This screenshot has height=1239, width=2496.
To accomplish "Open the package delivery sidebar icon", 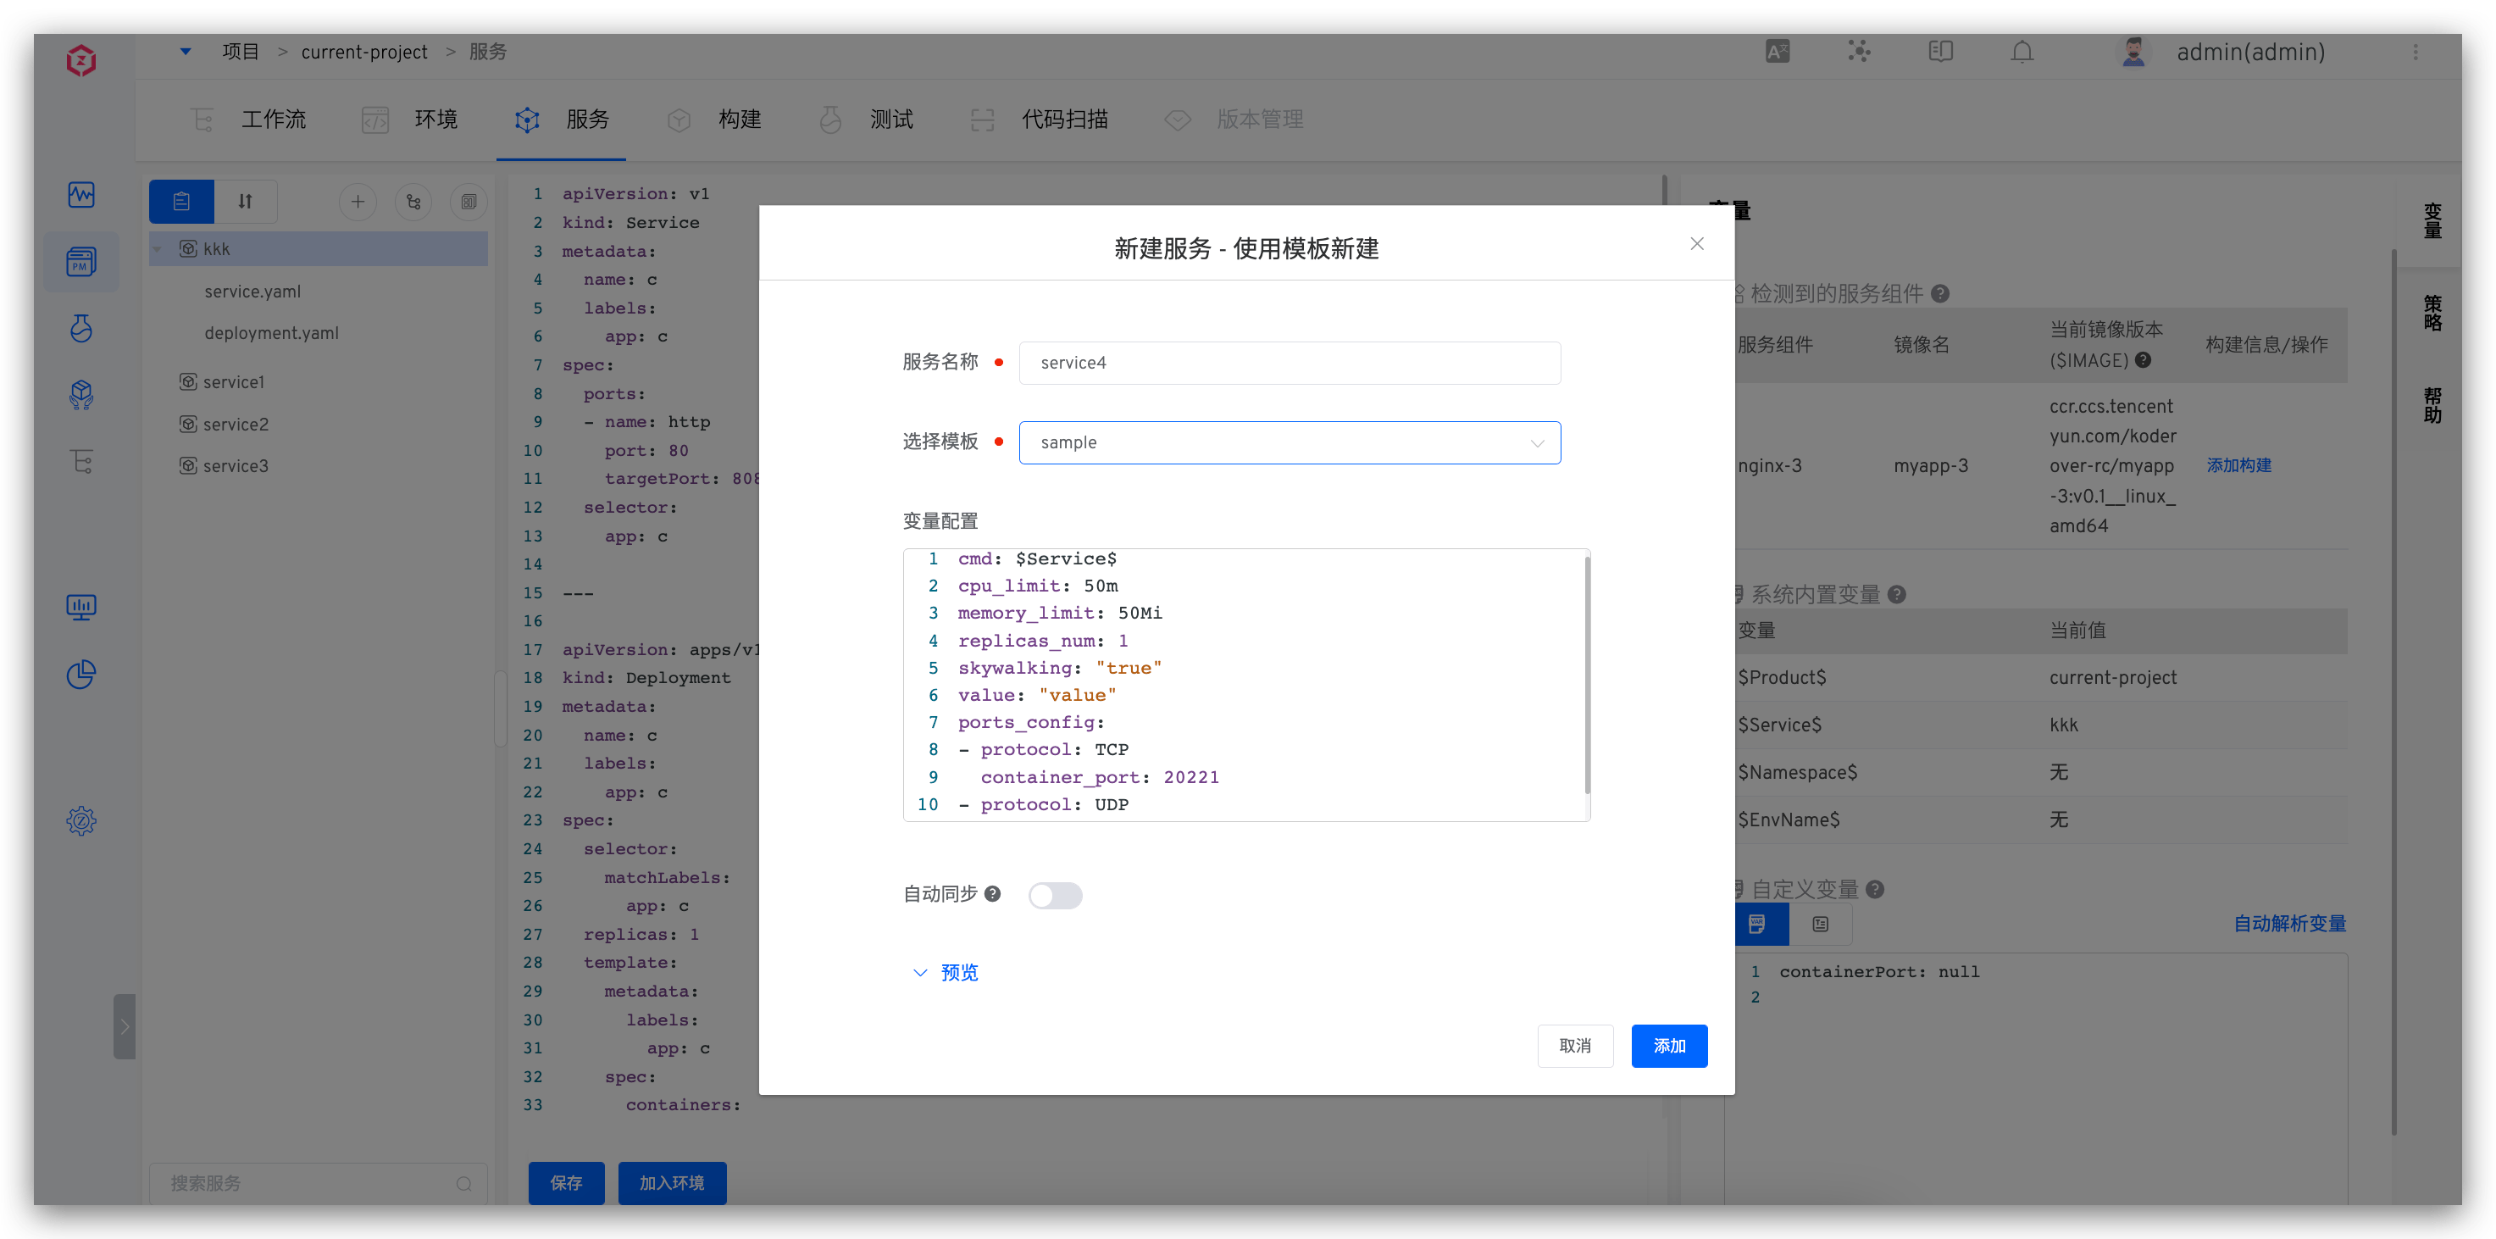I will pos(81,395).
